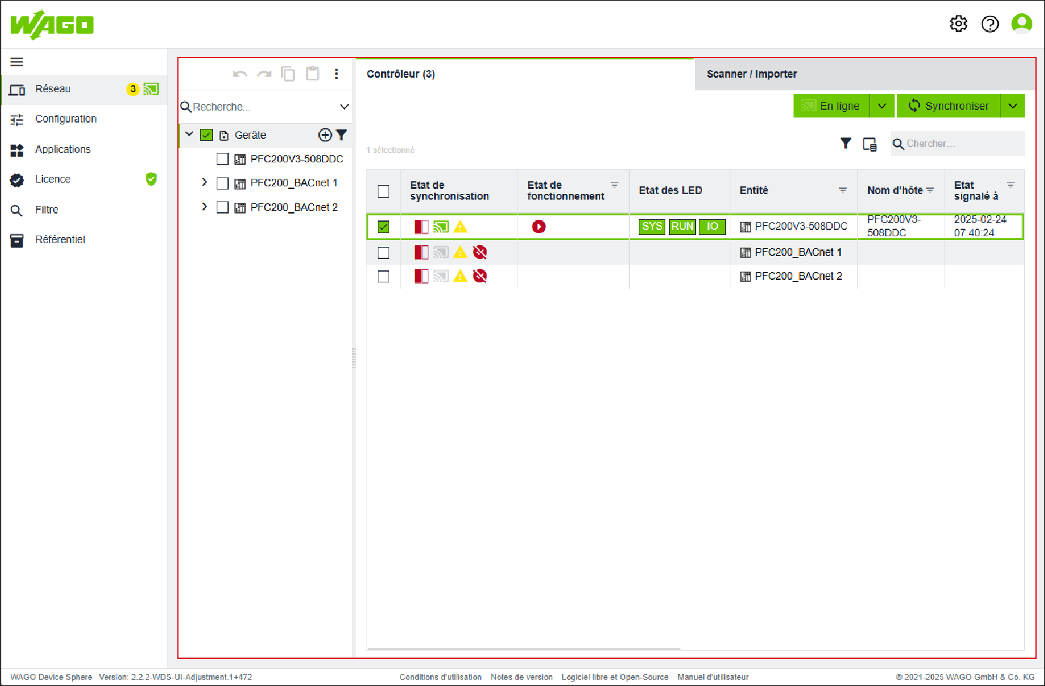
Task: Expand PFC200_BACnet 2 tree node
Action: [x=204, y=207]
